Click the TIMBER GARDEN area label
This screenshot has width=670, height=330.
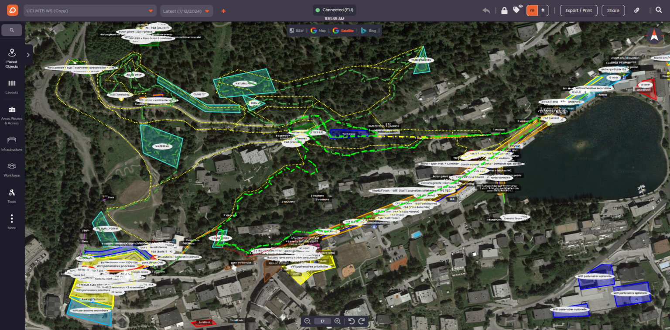420,60
